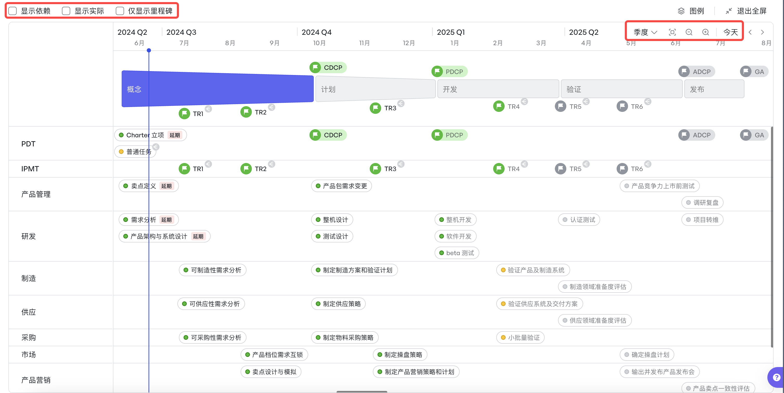The width and height of the screenshot is (784, 393).
Task: Click 退出全屏 to exit fullscreen
Action: tap(746, 11)
